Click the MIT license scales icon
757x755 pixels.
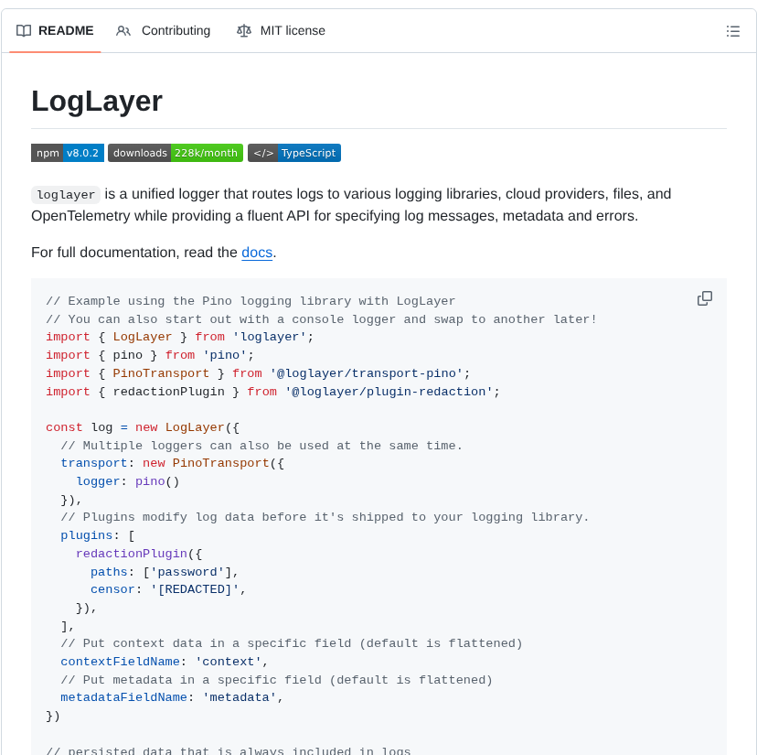244,30
